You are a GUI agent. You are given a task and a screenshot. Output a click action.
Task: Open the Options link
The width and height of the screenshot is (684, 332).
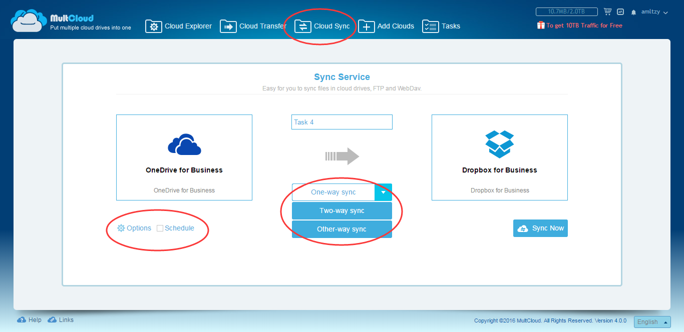(139, 228)
